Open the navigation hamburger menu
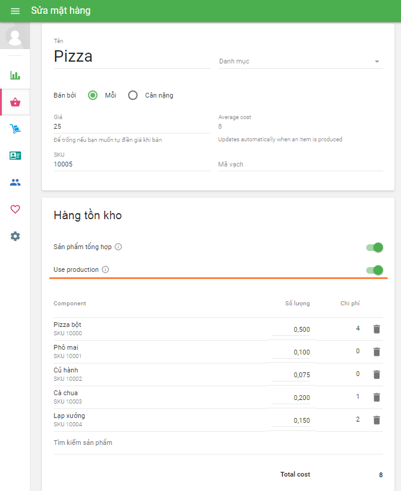The width and height of the screenshot is (401, 491). [15, 11]
